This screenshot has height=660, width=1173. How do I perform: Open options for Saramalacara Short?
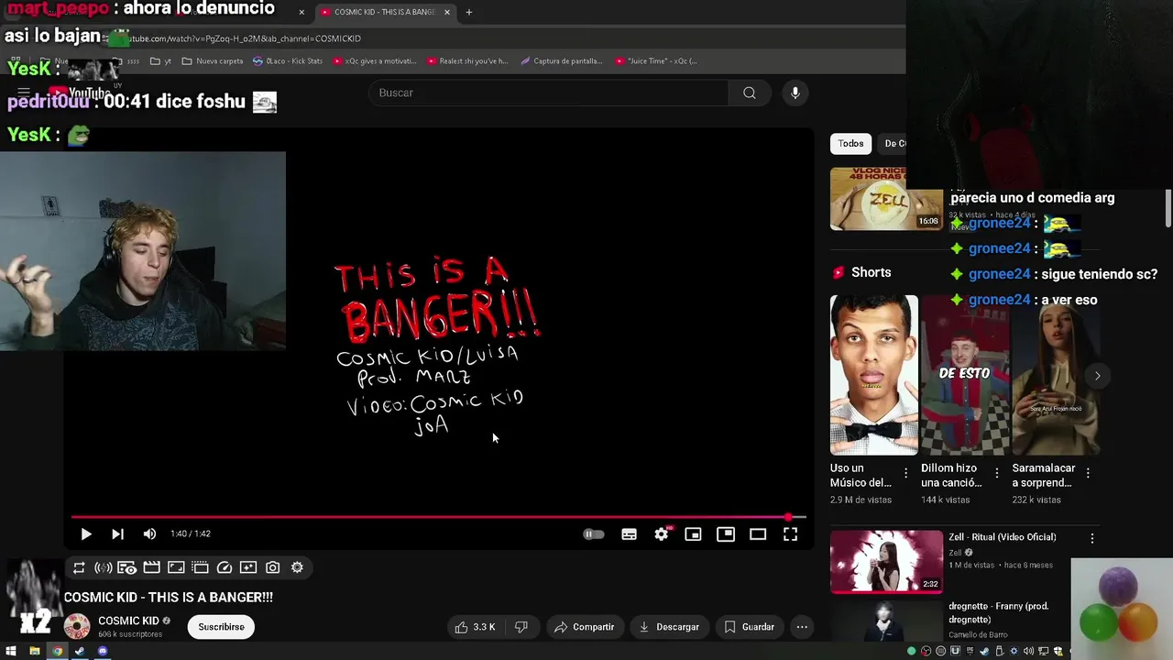1088,473
